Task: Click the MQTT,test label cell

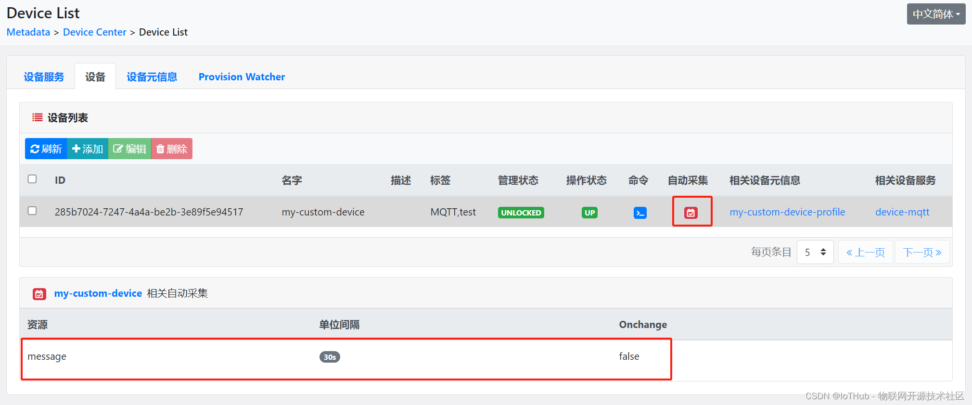Action: coord(453,212)
